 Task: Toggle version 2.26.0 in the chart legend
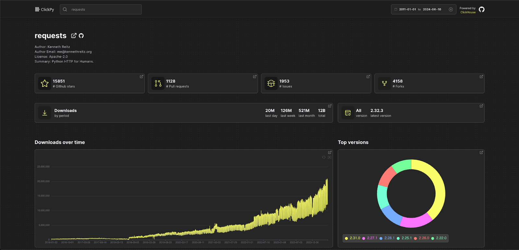tap(422, 238)
